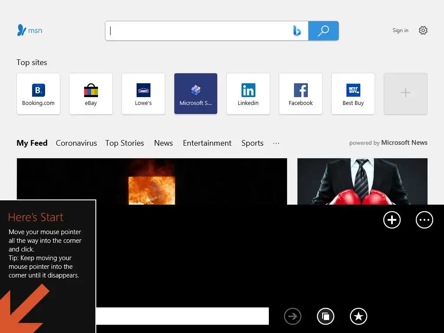Switch to the Sports tab

point(252,143)
